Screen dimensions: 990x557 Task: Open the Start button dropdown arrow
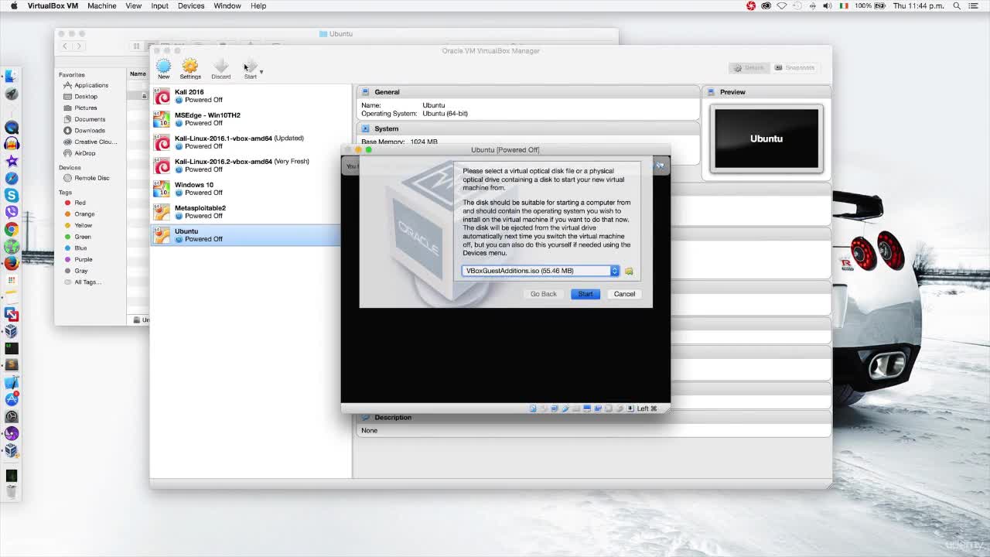[x=261, y=72]
